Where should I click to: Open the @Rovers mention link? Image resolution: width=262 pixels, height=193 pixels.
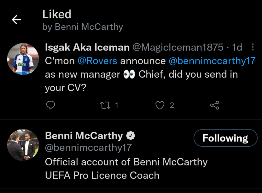point(97,61)
